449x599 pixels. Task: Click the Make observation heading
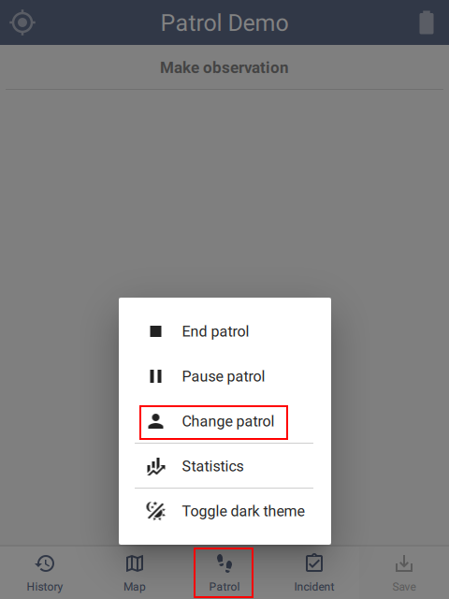(x=224, y=67)
